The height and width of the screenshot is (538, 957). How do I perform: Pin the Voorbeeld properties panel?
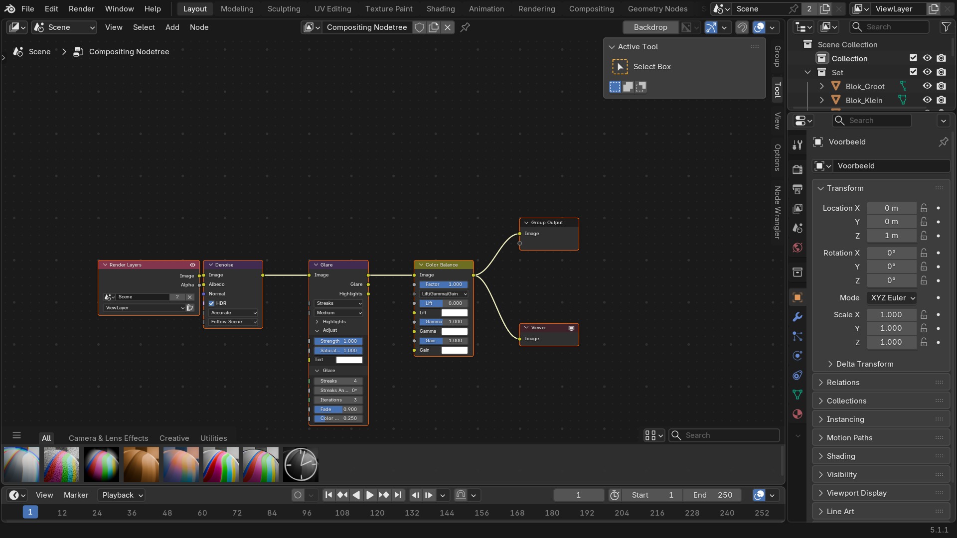tap(944, 142)
